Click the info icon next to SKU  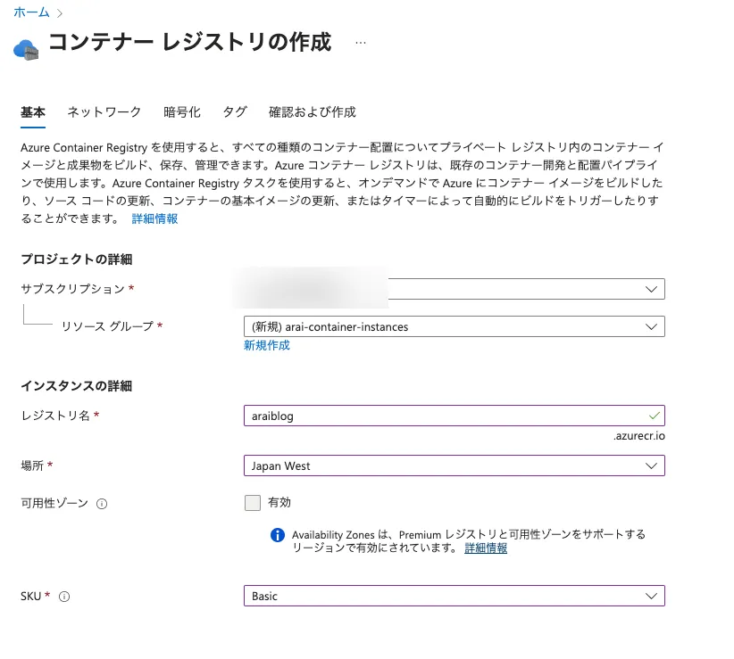point(64,597)
